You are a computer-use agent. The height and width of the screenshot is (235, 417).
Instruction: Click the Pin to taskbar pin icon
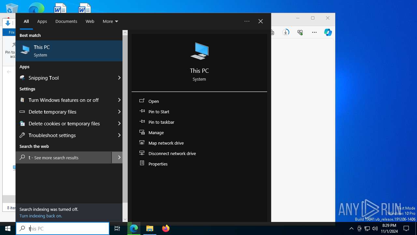tap(142, 122)
